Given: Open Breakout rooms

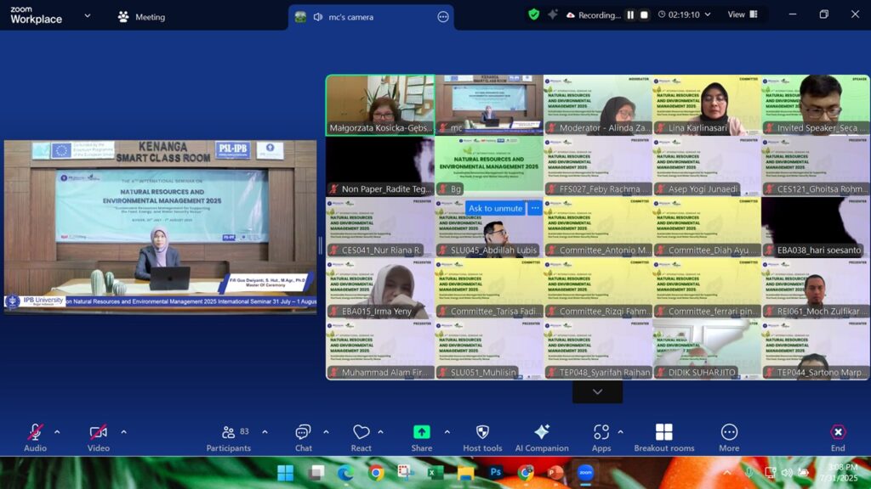Looking at the screenshot, I should tap(663, 433).
